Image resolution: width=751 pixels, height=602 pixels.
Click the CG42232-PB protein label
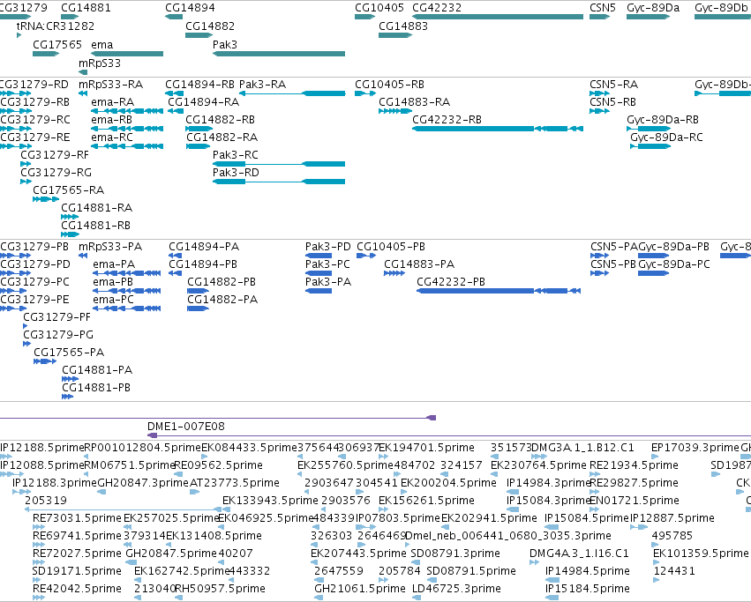click(451, 282)
